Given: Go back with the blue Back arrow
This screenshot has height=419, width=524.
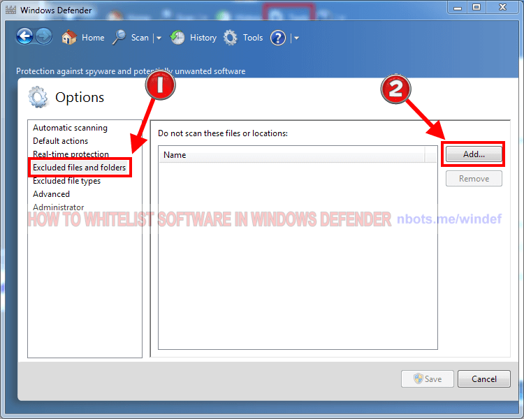Looking at the screenshot, I should (24, 36).
